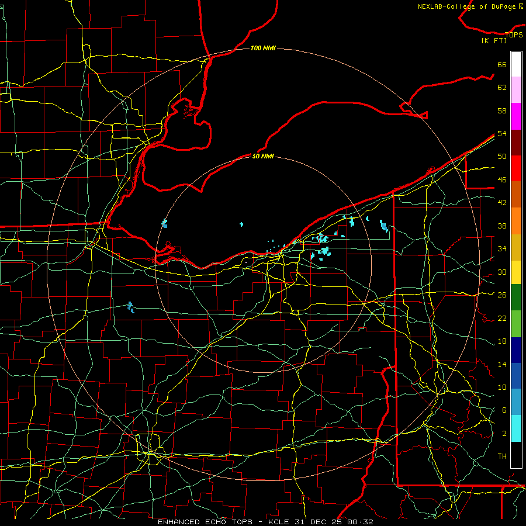This screenshot has width=526, height=526.
Task: Click the 26 value on the legend
Action: pos(502,295)
